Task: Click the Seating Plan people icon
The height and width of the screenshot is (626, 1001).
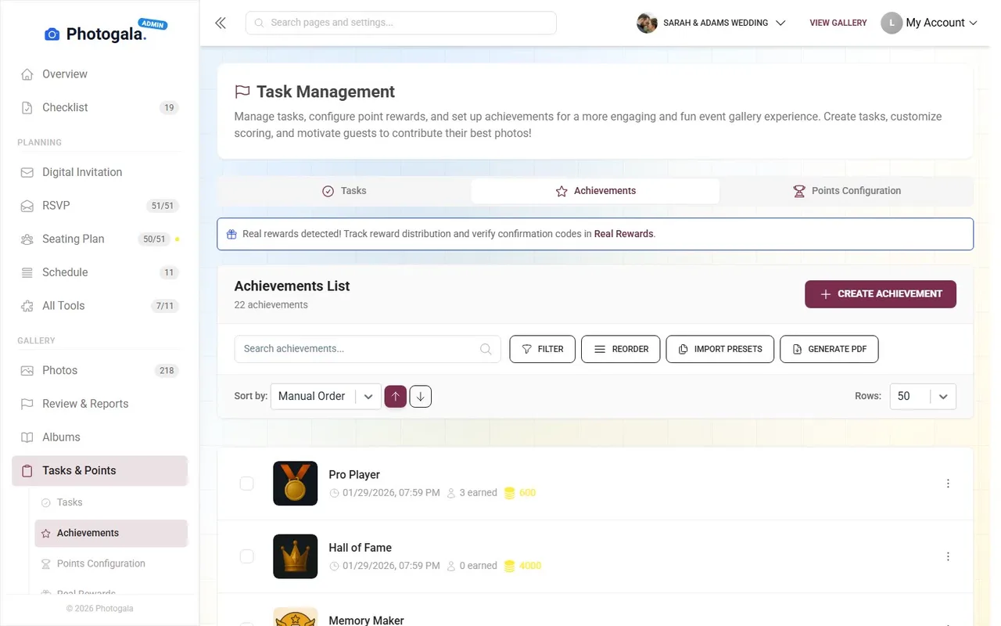Action: tap(27, 239)
